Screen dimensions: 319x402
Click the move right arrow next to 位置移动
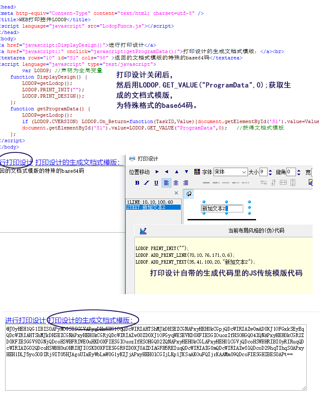tap(157, 172)
